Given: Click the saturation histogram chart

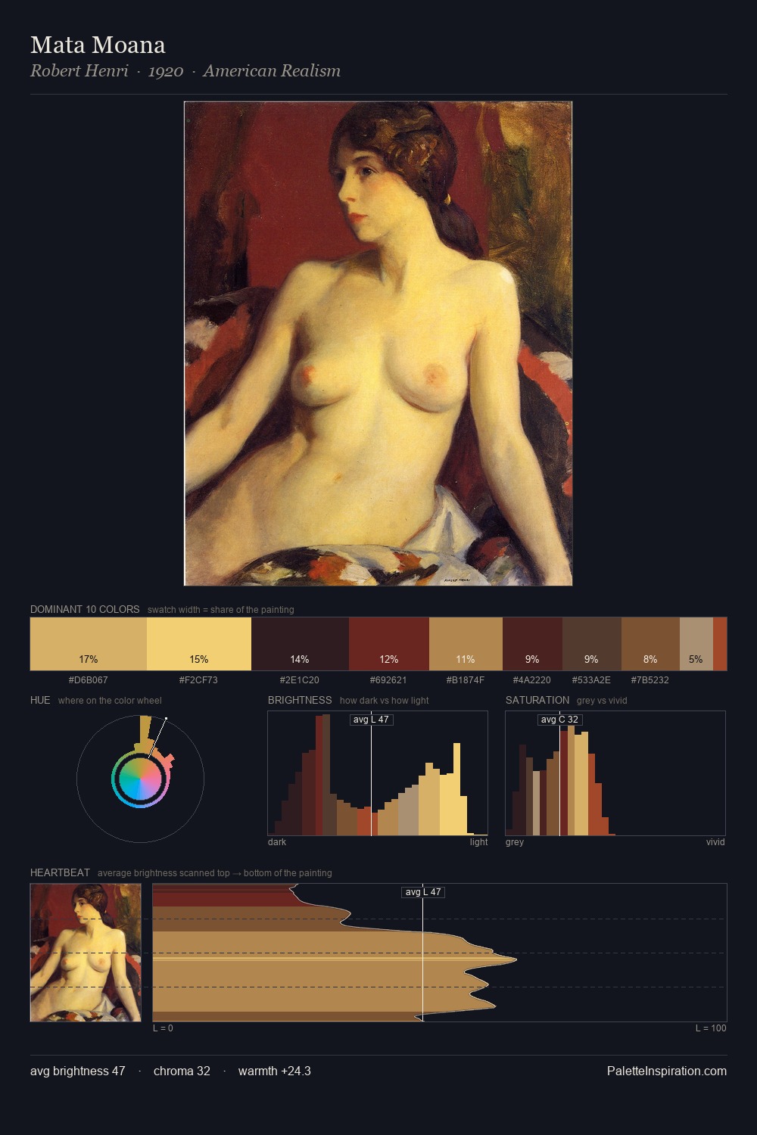Looking at the screenshot, I should point(615,773).
